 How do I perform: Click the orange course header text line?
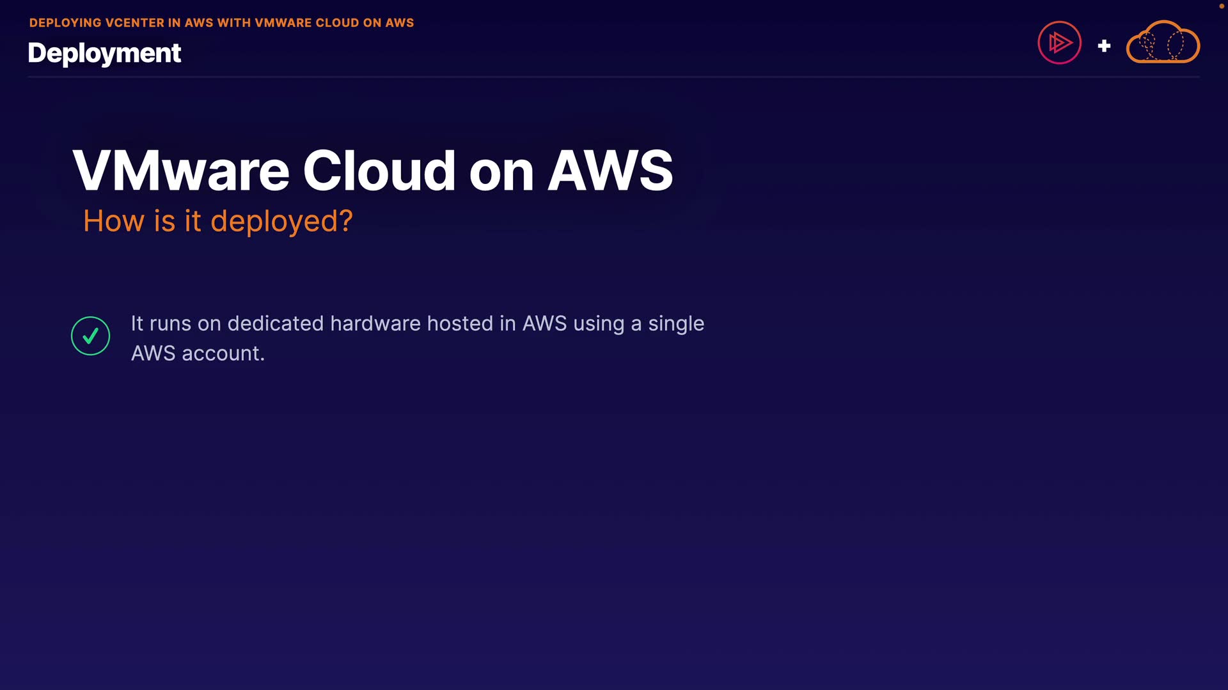click(x=221, y=23)
